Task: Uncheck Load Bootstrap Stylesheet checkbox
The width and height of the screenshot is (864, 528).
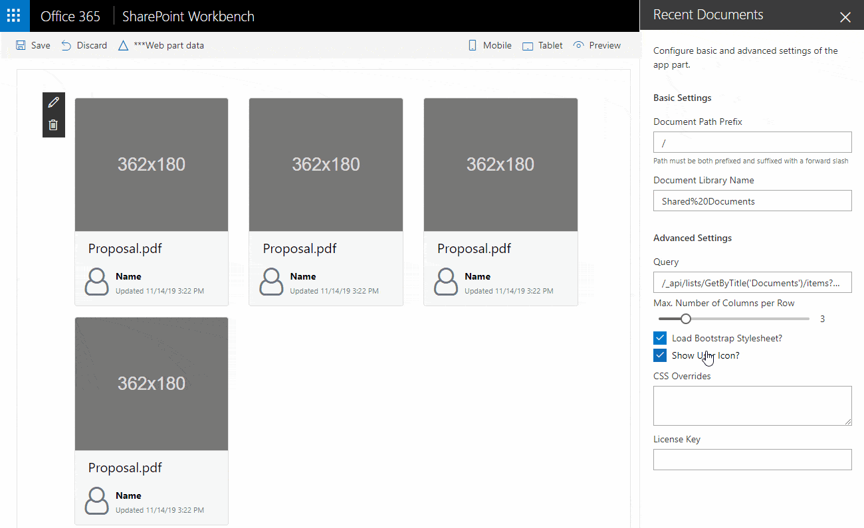Action: 660,338
